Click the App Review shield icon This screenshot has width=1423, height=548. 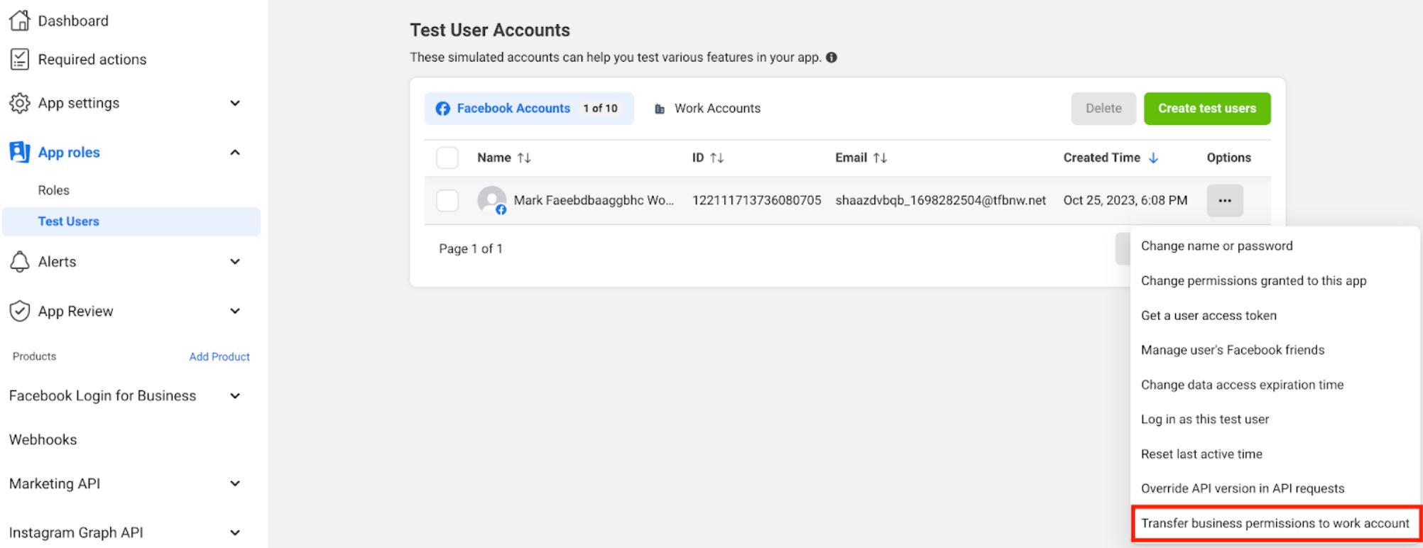(x=19, y=311)
